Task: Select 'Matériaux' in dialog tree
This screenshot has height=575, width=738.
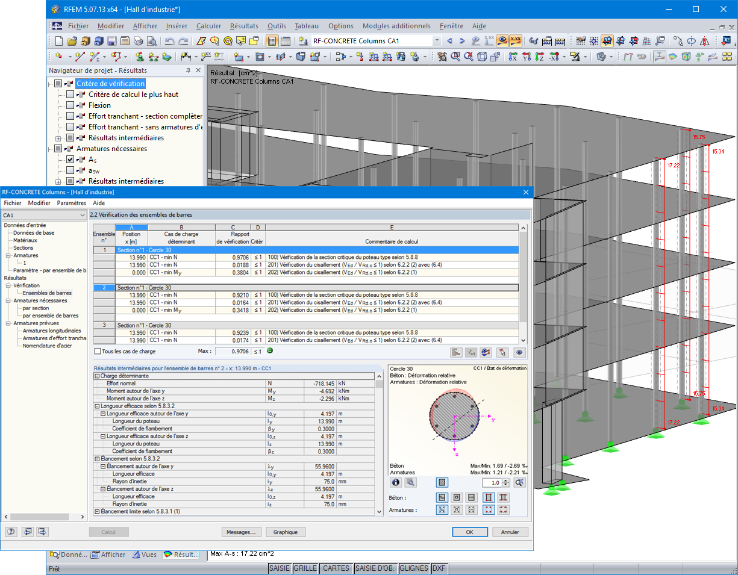Action: (26, 240)
